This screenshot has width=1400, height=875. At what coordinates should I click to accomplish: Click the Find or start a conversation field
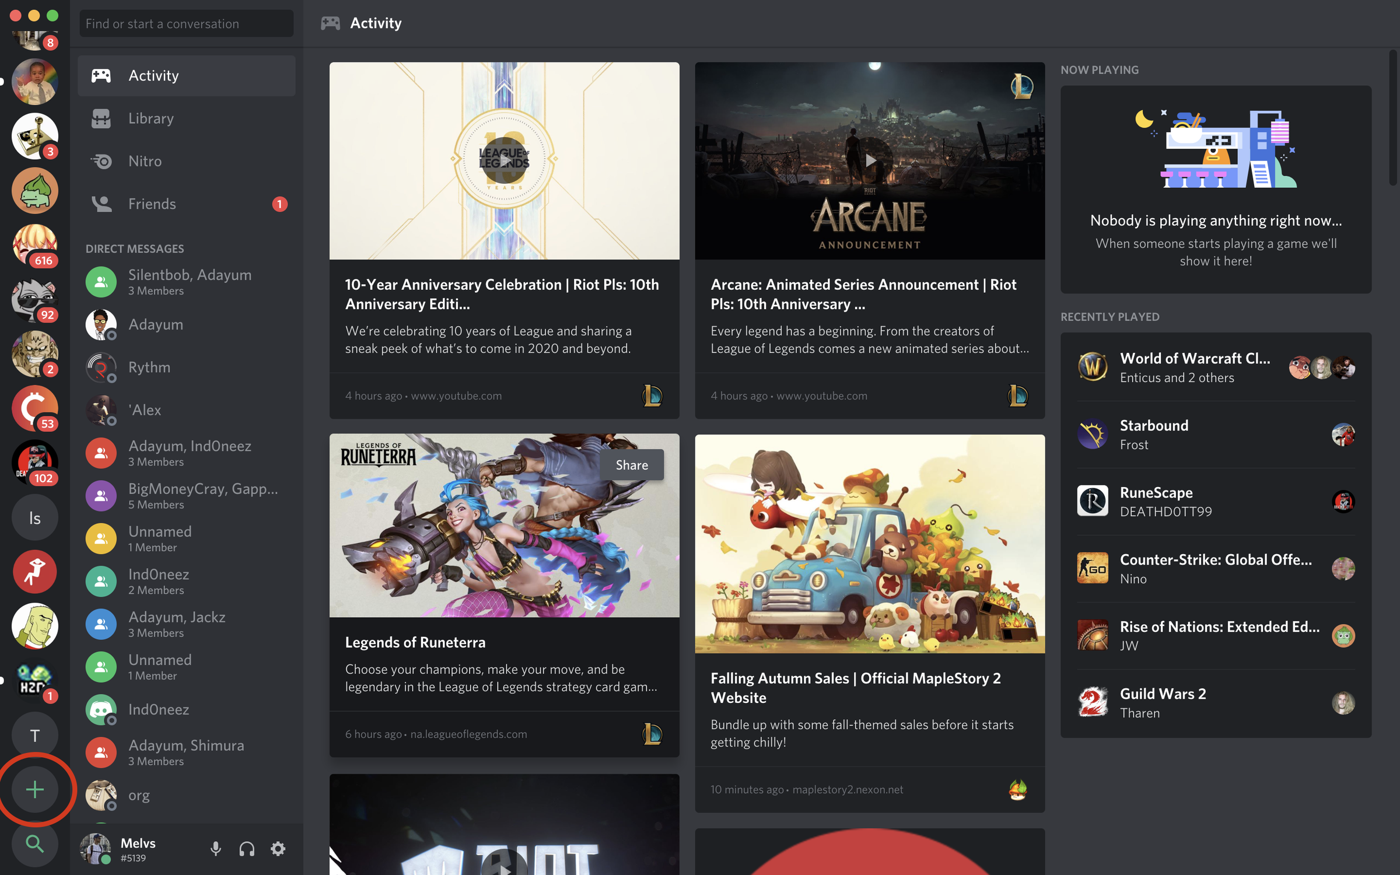(x=185, y=23)
